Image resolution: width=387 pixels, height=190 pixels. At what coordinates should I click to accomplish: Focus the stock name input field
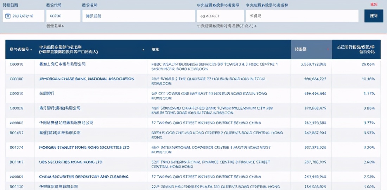tap(139, 16)
